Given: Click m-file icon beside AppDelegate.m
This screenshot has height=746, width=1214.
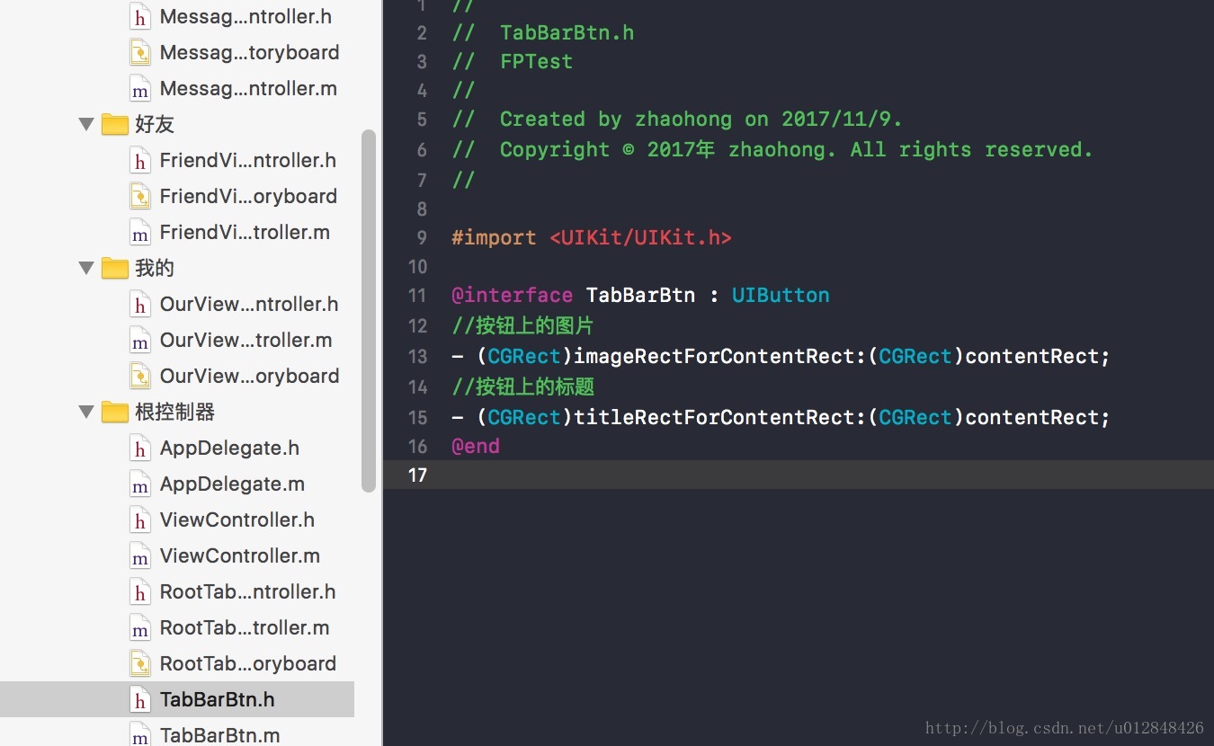Looking at the screenshot, I should point(140,484).
